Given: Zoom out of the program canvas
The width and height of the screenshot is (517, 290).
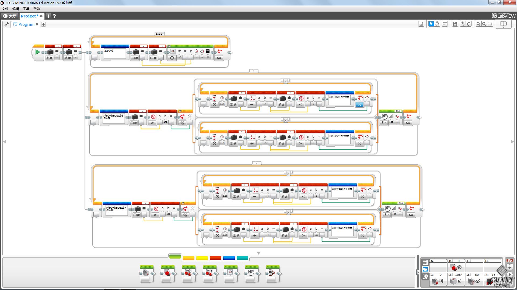Looking at the screenshot, I should tap(478, 24).
